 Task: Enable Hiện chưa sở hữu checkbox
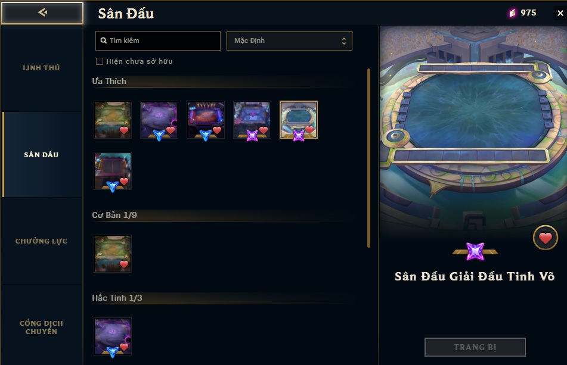[100, 61]
